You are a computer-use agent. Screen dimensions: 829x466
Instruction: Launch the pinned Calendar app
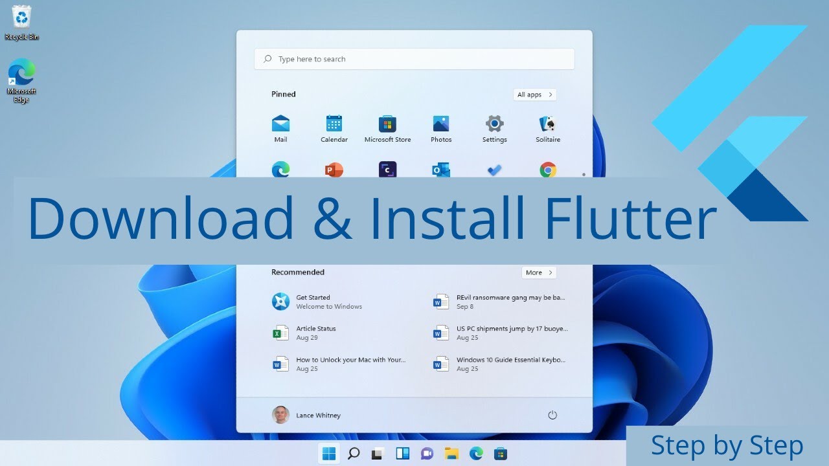(334, 129)
